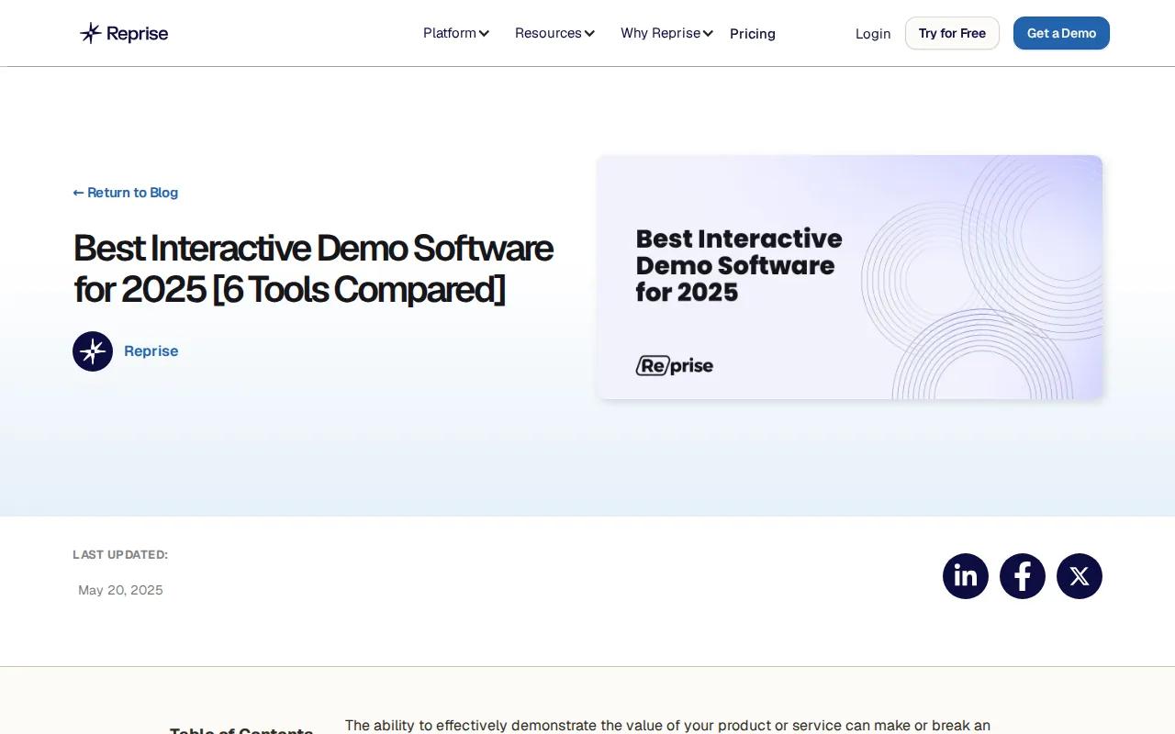Expand the Resources dropdown chevron
The height and width of the screenshot is (734, 1175).
(589, 34)
